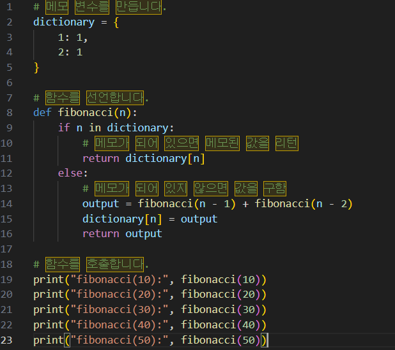Click the 'fibonacci(40)' call on line 22

221,325
